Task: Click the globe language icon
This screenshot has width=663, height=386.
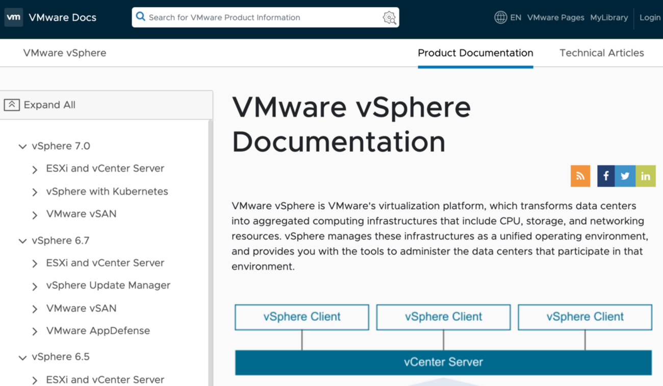Action: [x=500, y=17]
